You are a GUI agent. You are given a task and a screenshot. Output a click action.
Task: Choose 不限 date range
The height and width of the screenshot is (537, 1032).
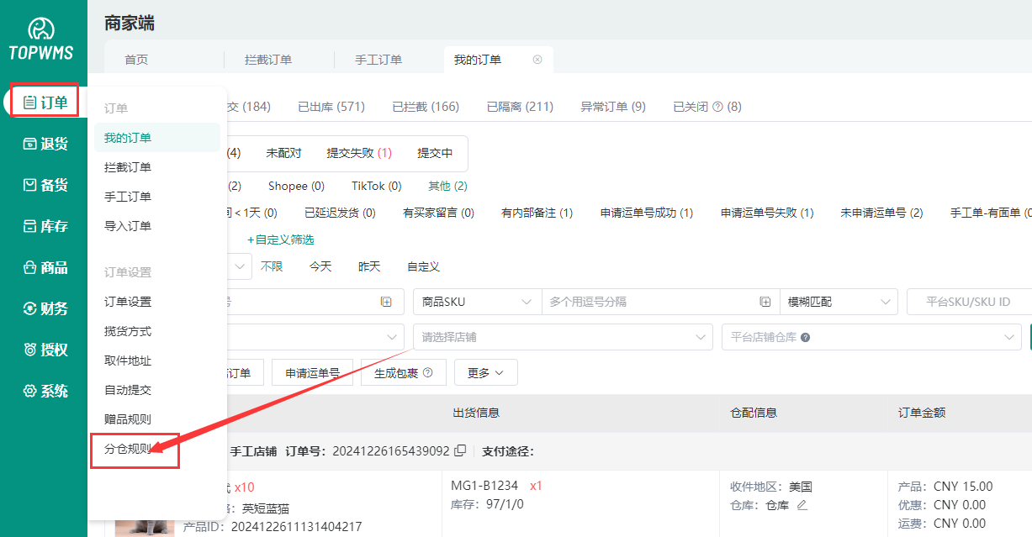pos(272,266)
